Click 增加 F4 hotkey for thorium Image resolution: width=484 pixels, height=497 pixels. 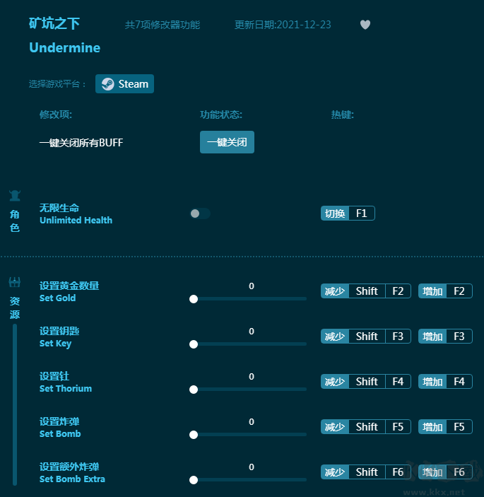(445, 382)
